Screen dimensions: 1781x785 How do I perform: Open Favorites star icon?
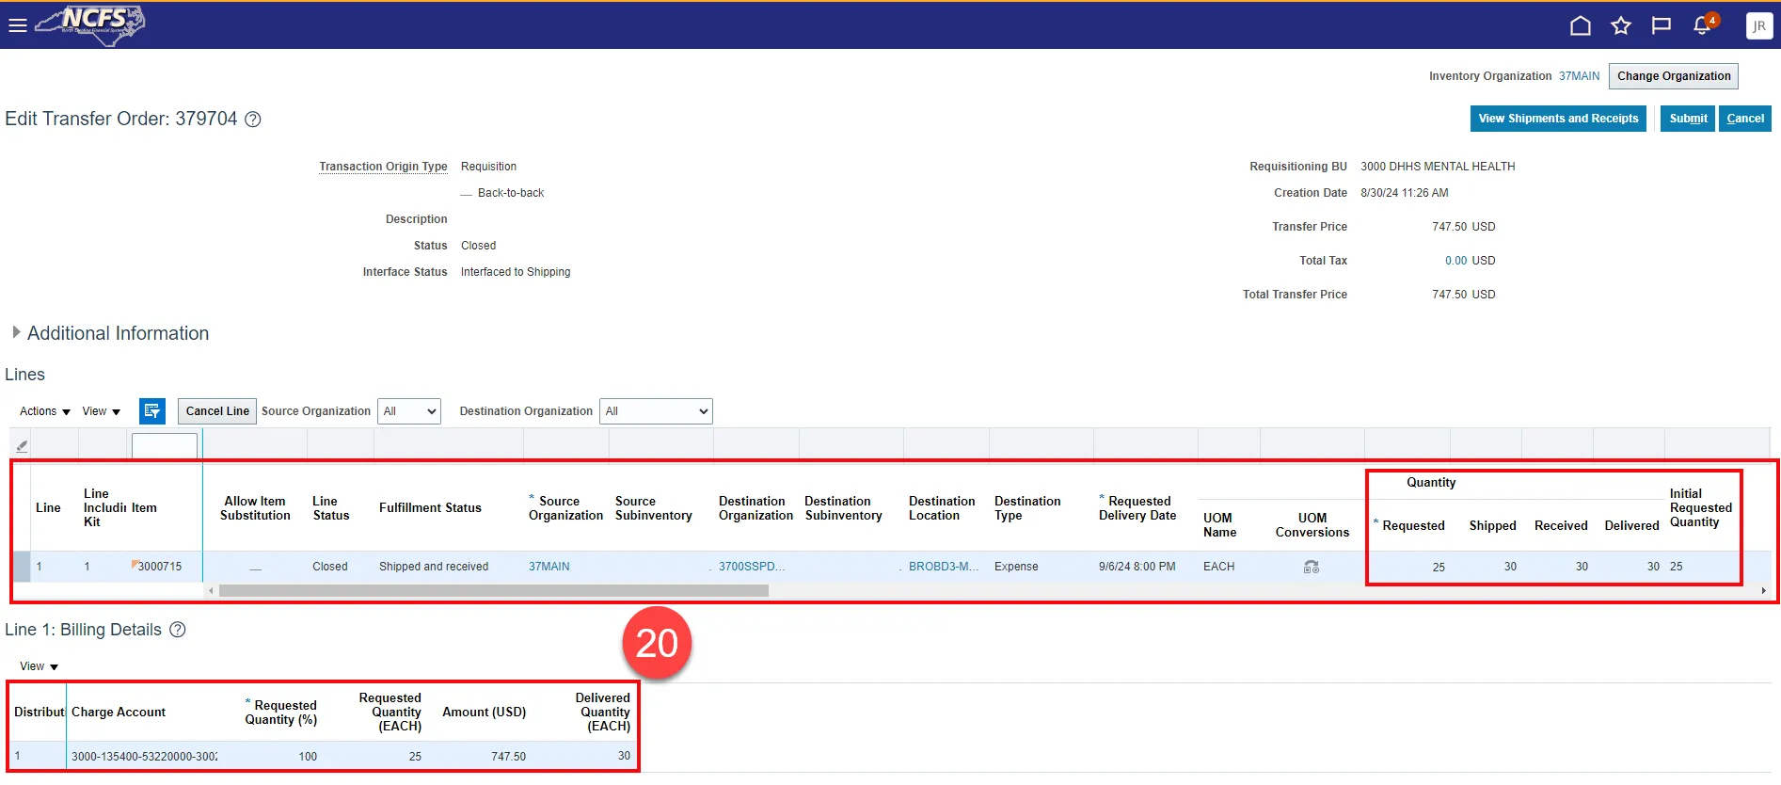pyautogui.click(x=1620, y=26)
